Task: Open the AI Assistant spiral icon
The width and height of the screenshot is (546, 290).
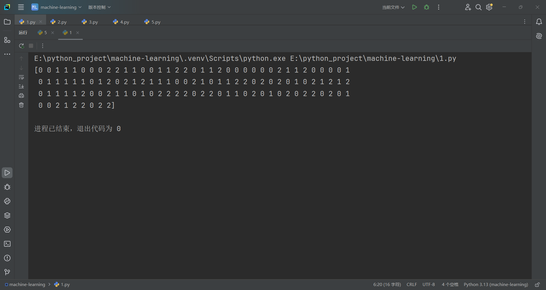Action: 539,36
